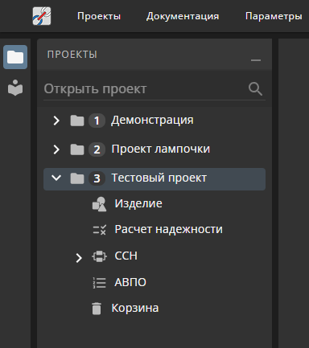The width and height of the screenshot is (309, 348).
Task: Expand the Демонстрация project
Action: point(56,121)
